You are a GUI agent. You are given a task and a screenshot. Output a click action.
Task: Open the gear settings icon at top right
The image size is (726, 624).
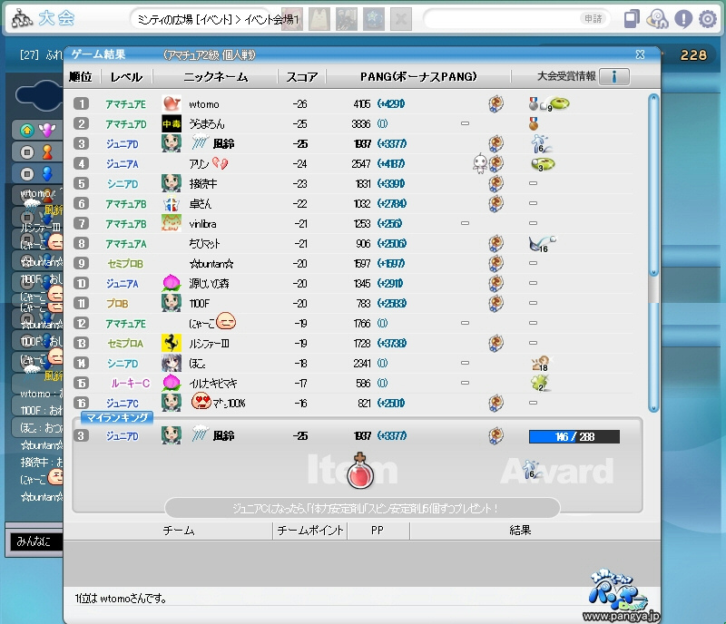coord(707,19)
